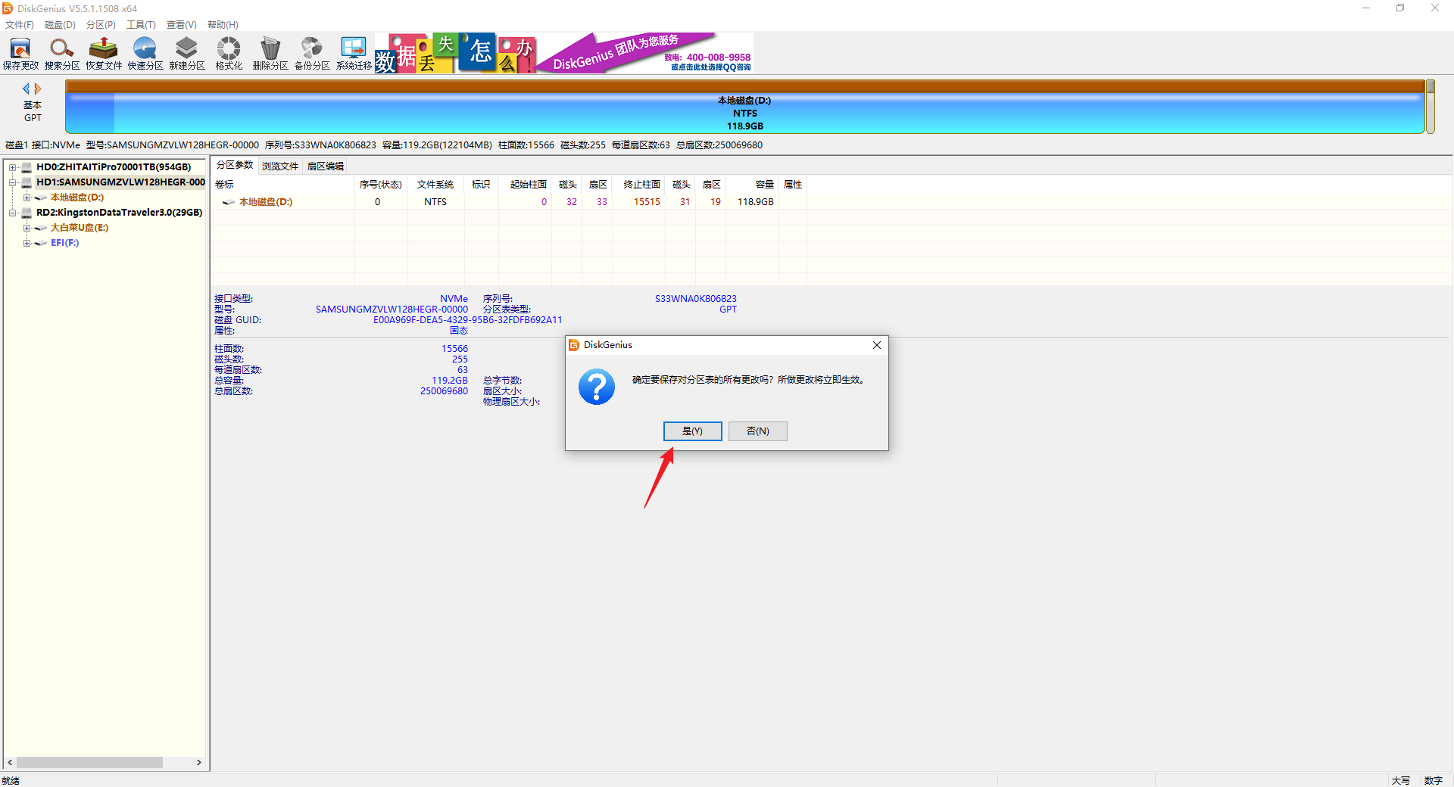Click the 终止柱面 column header
1454x787 pixels.
tap(639, 185)
